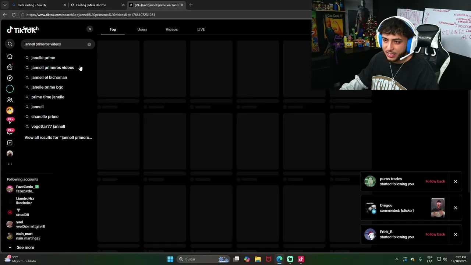Open the ESP LAA language indicator
The height and width of the screenshot is (265, 471).
[430, 259]
